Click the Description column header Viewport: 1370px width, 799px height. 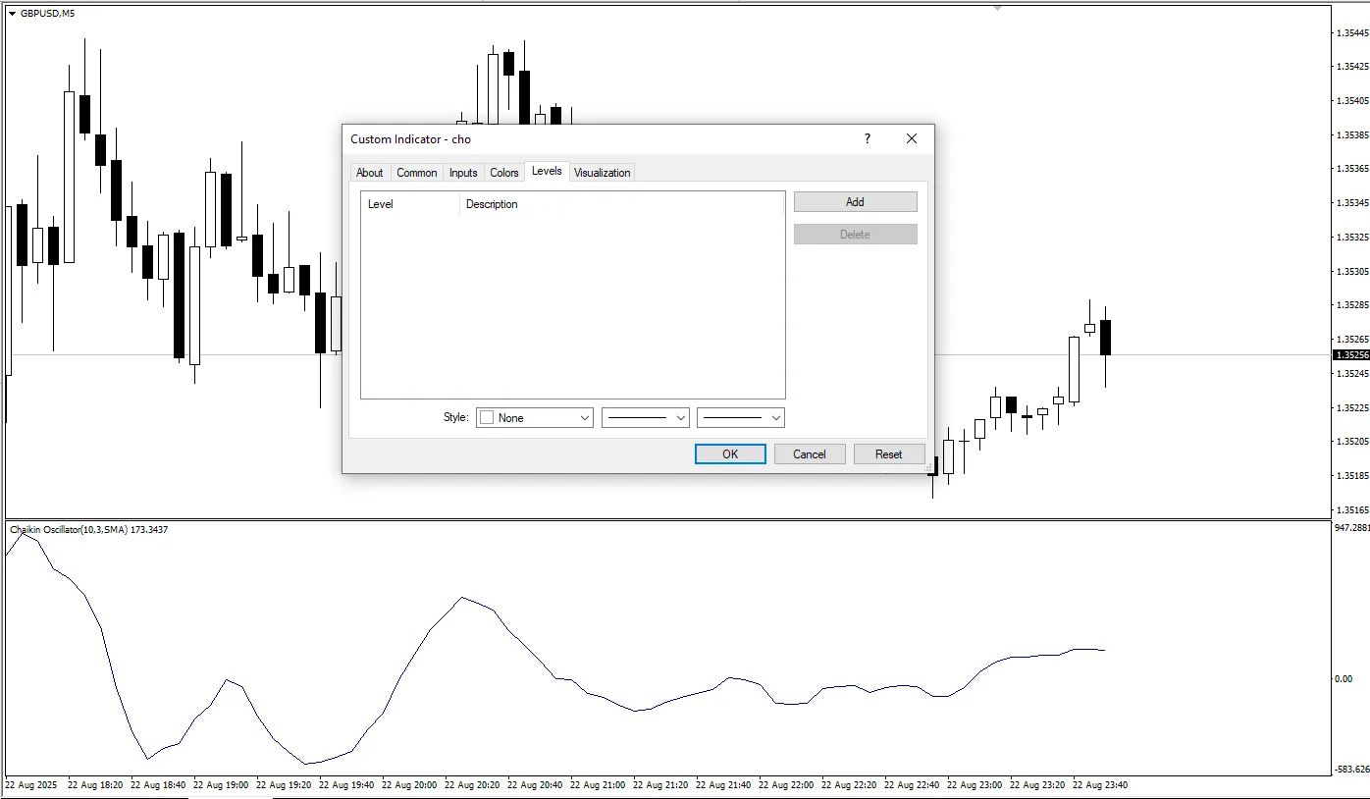(622, 204)
